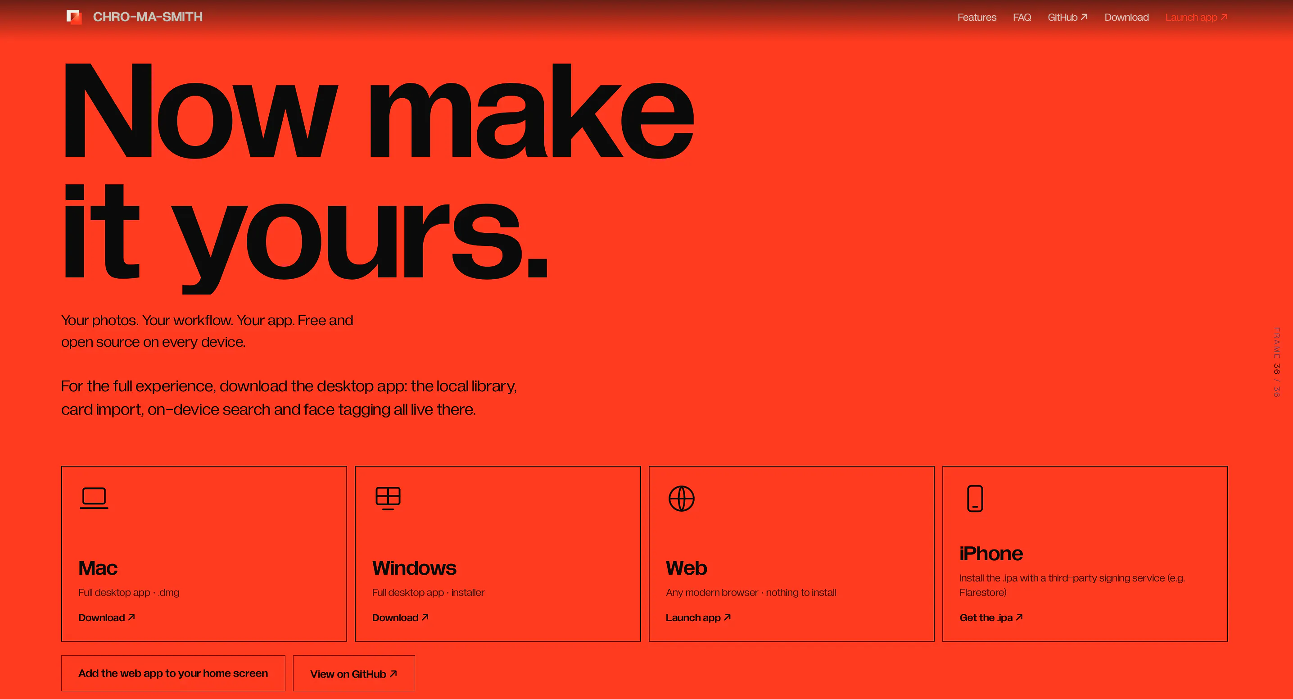Get the .ipa for iPhone

pyautogui.click(x=991, y=617)
